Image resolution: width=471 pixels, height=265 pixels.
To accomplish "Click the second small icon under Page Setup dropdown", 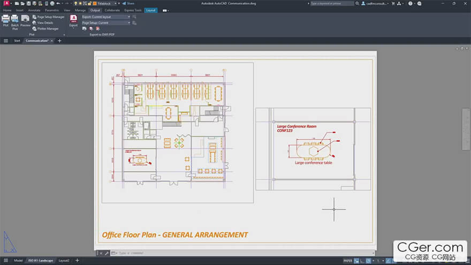I will tap(91, 29).
